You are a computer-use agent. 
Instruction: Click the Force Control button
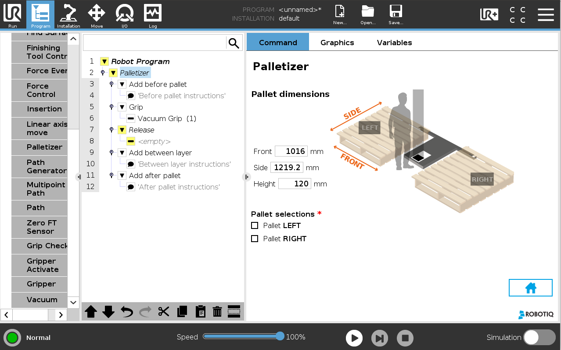click(40, 90)
